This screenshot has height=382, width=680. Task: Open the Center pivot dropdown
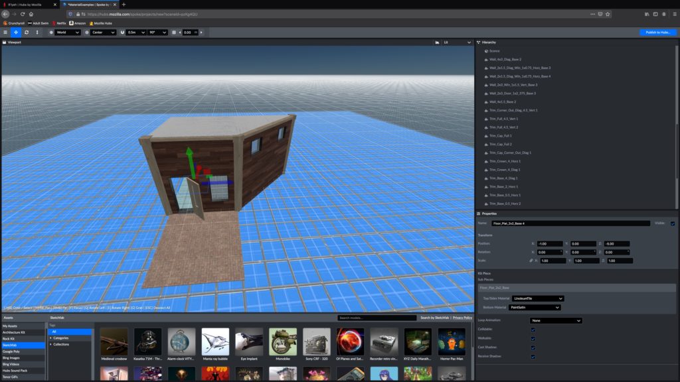point(103,32)
